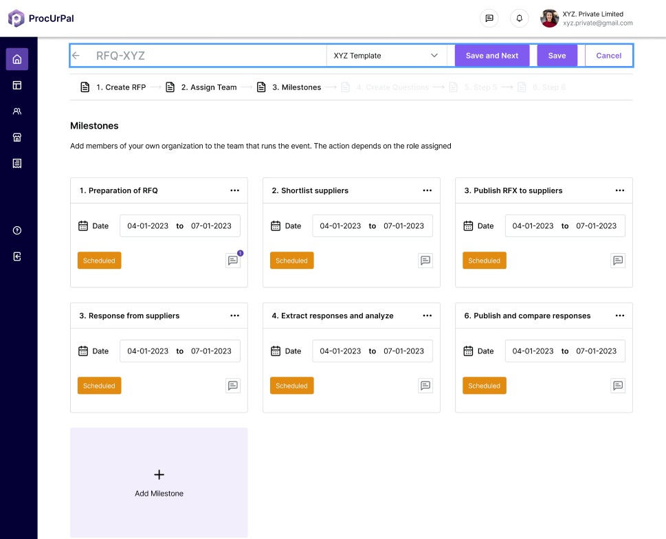Open comments on Preparation of RFQ card
The height and width of the screenshot is (539, 666).
tap(233, 261)
